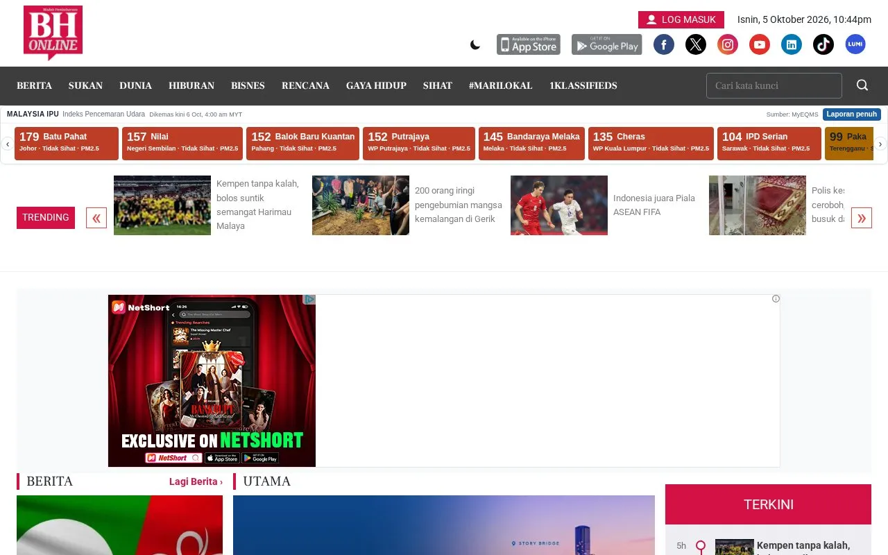Image resolution: width=888 pixels, height=555 pixels.
Task: Open the BISNES menu
Action: 248,86
